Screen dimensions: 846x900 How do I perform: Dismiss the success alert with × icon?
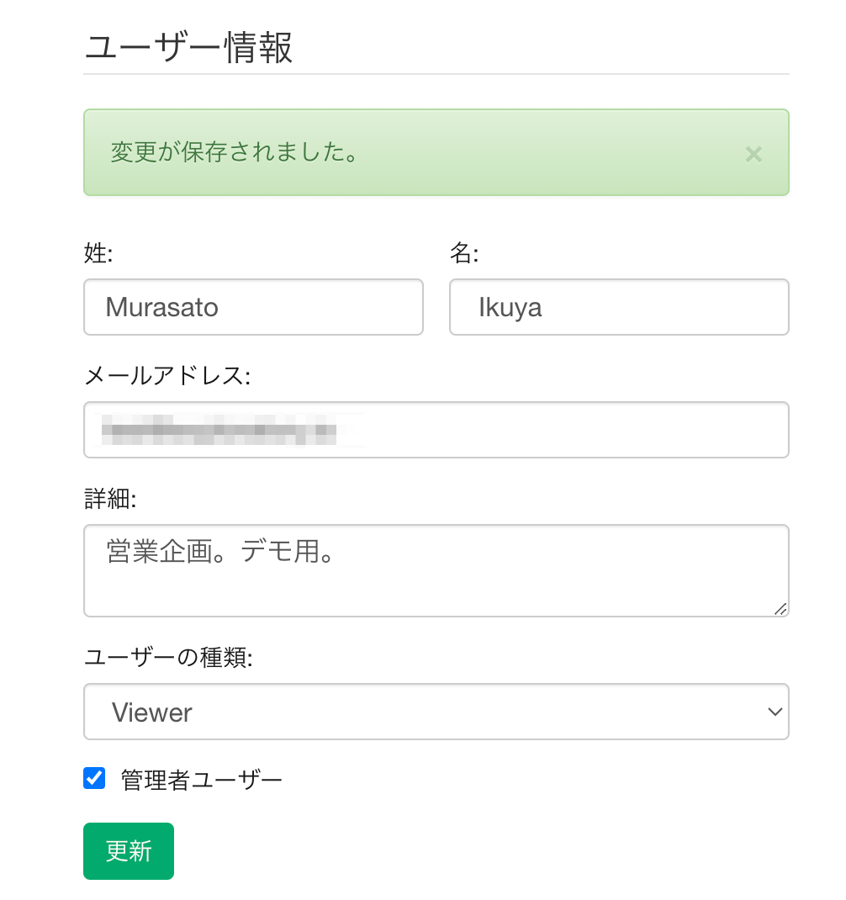point(753,154)
